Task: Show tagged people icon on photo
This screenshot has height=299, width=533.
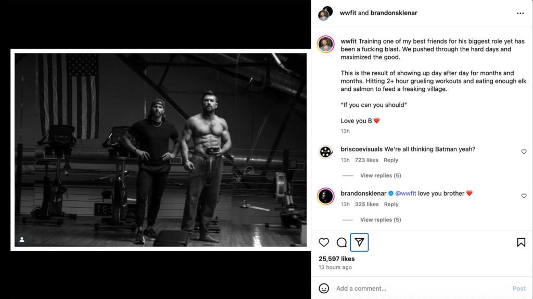Action: pos(22,239)
